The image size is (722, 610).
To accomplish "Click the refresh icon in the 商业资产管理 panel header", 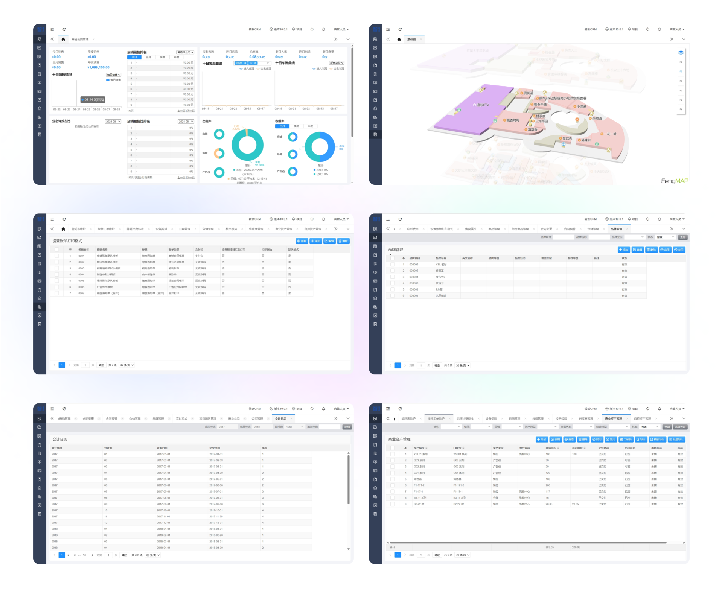I will (x=400, y=409).
